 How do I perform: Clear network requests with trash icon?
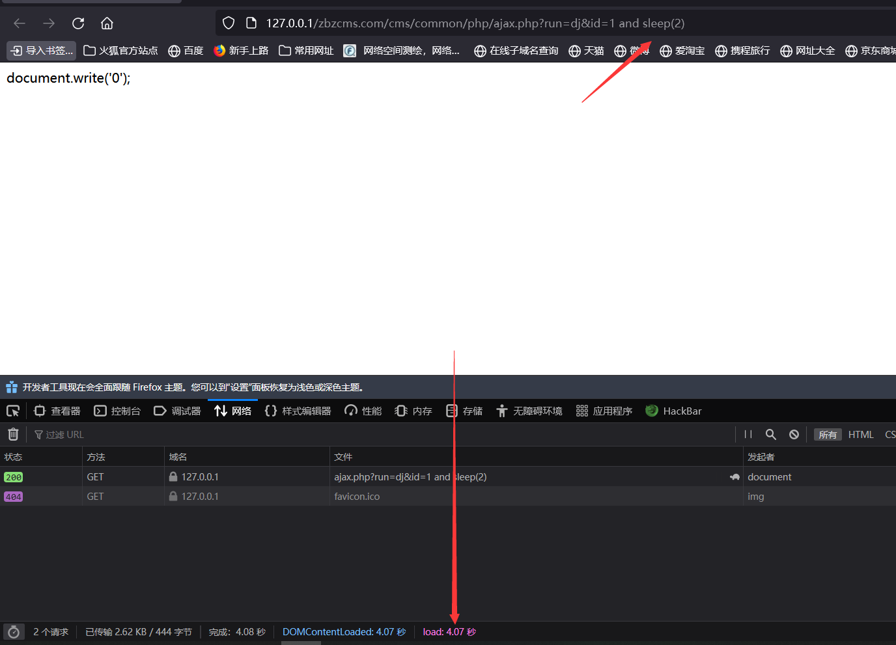point(13,434)
